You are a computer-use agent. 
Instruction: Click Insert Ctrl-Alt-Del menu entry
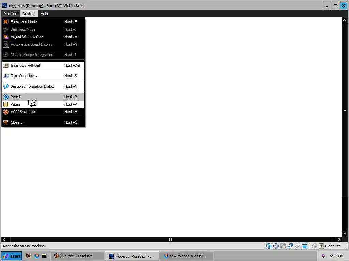pos(43,65)
